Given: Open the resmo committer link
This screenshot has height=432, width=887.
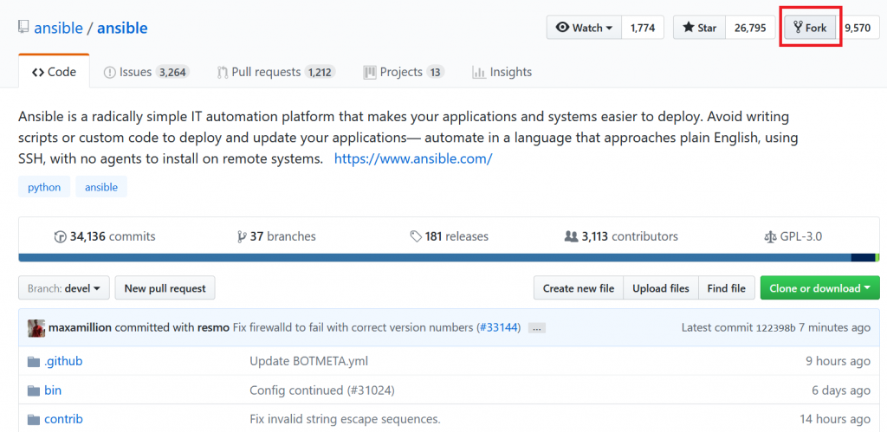Looking at the screenshot, I should pos(214,327).
